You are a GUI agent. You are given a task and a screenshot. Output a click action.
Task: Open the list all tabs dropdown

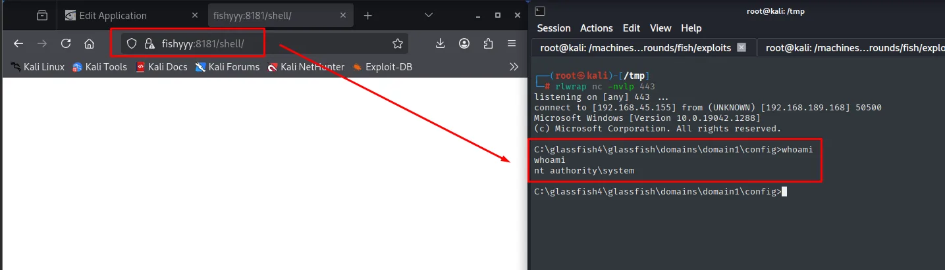[429, 15]
